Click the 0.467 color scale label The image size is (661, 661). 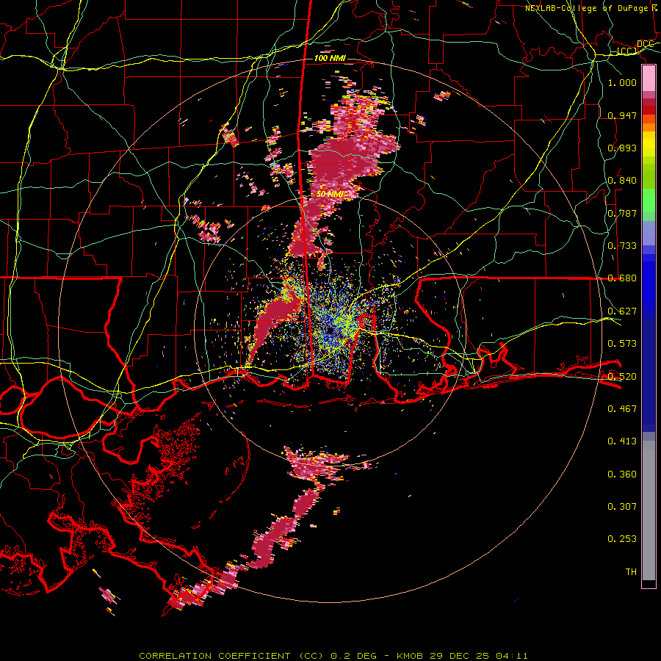tap(622, 409)
